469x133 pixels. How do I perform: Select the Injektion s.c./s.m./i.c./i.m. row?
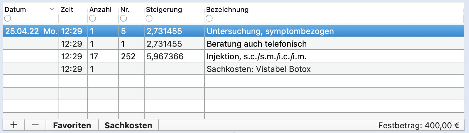234,56
